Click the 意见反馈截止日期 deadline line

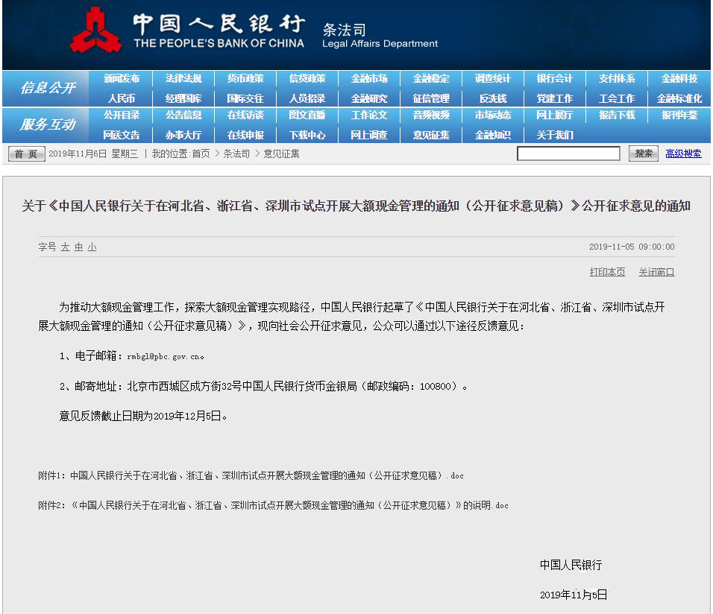pyautogui.click(x=143, y=417)
